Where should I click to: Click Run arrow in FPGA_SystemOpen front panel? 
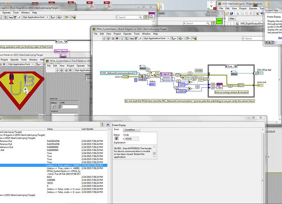(x=57, y=71)
